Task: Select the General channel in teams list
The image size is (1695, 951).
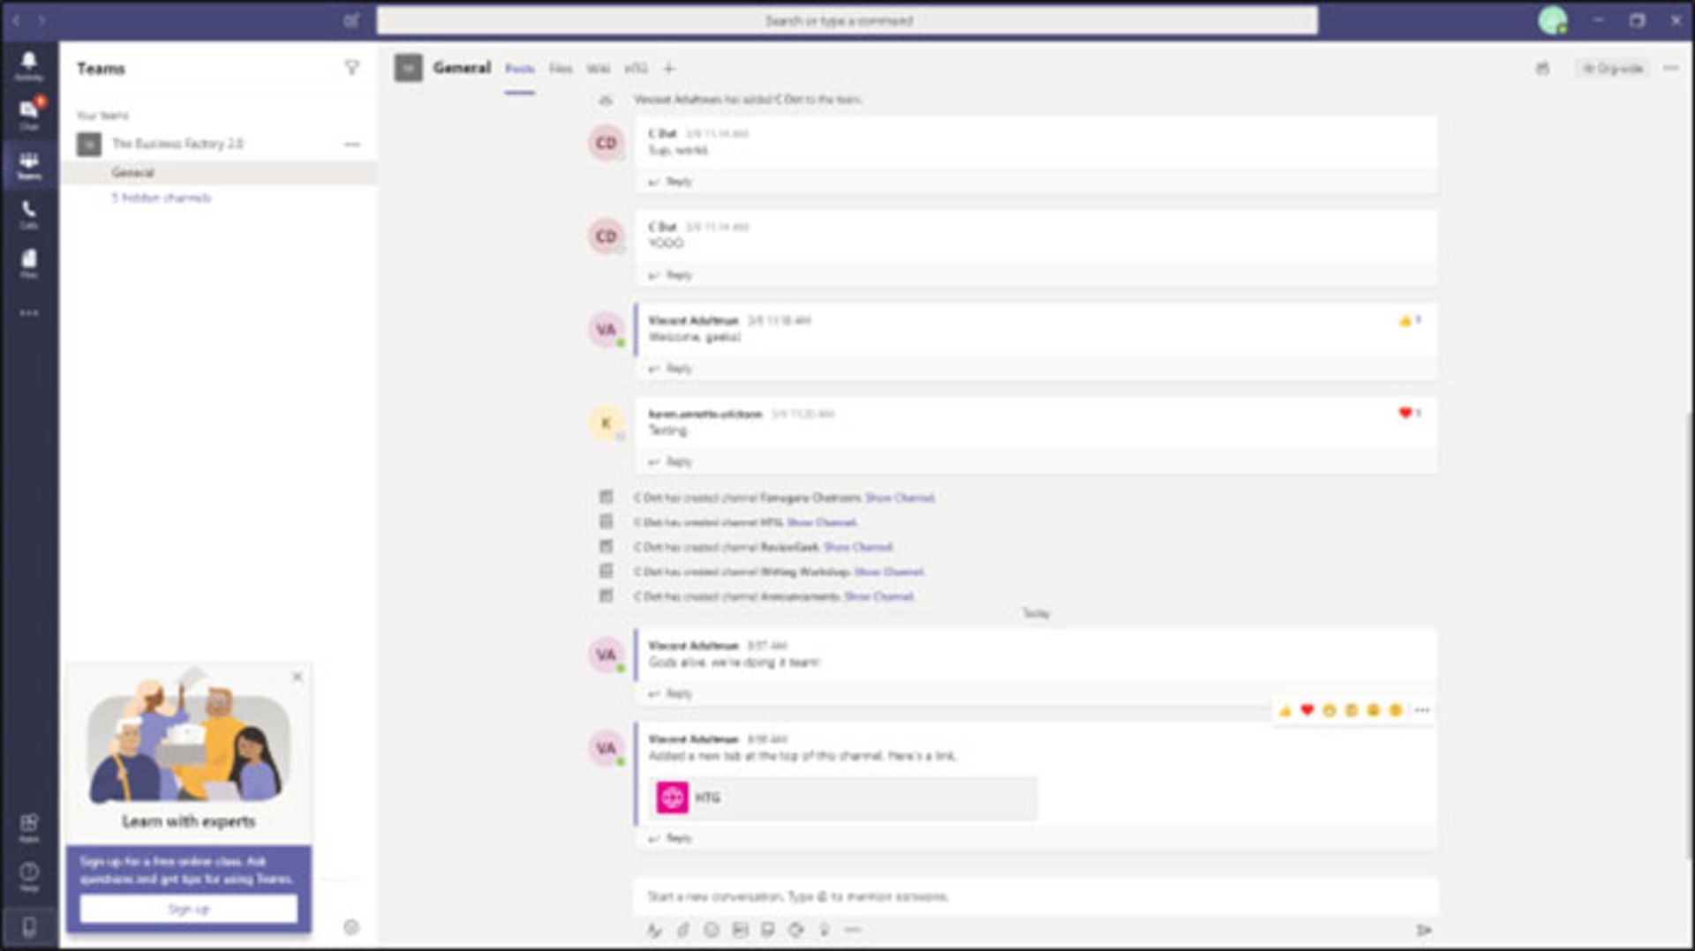Action: click(x=219, y=172)
